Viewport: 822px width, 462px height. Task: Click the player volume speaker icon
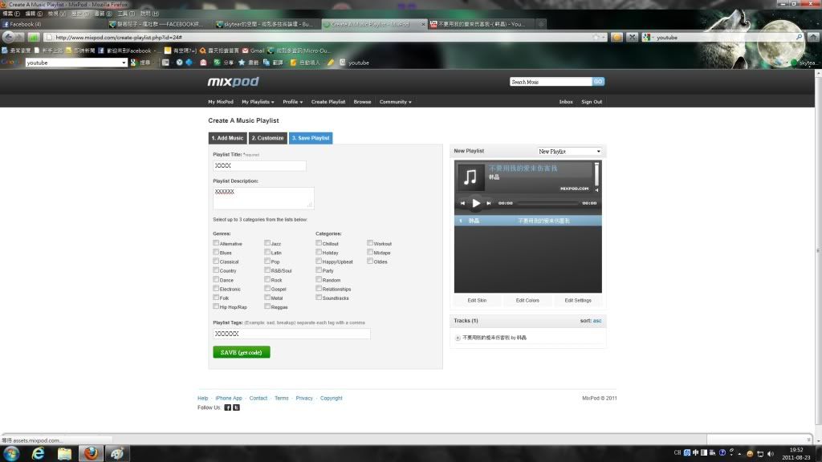[596, 190]
